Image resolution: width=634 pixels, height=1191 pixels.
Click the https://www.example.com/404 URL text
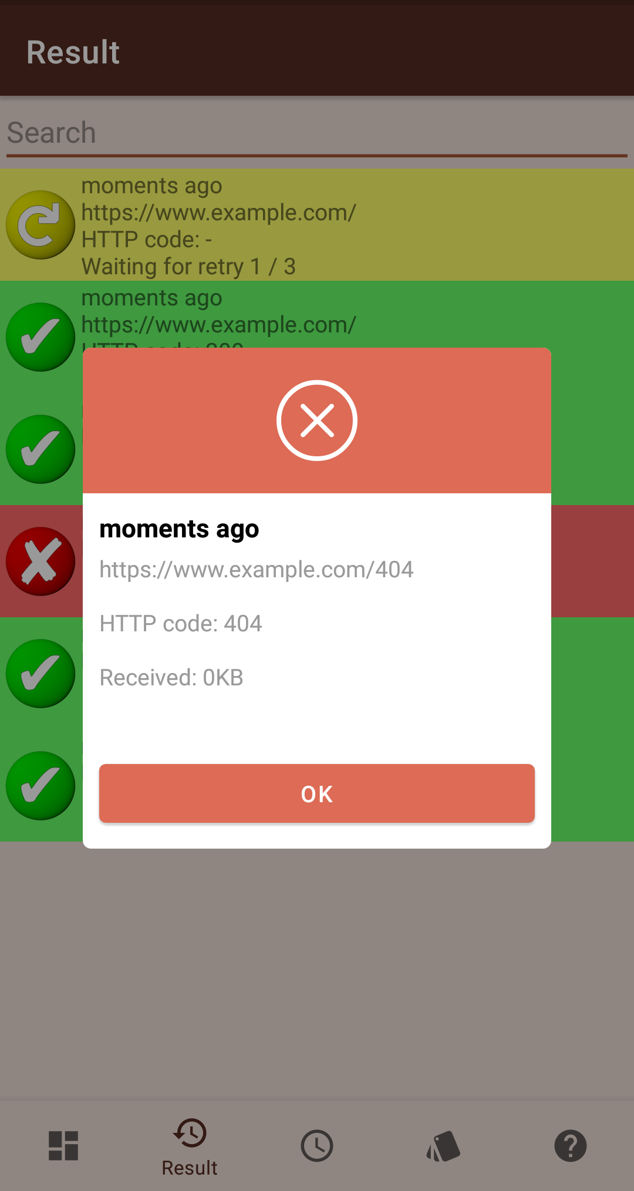(257, 570)
